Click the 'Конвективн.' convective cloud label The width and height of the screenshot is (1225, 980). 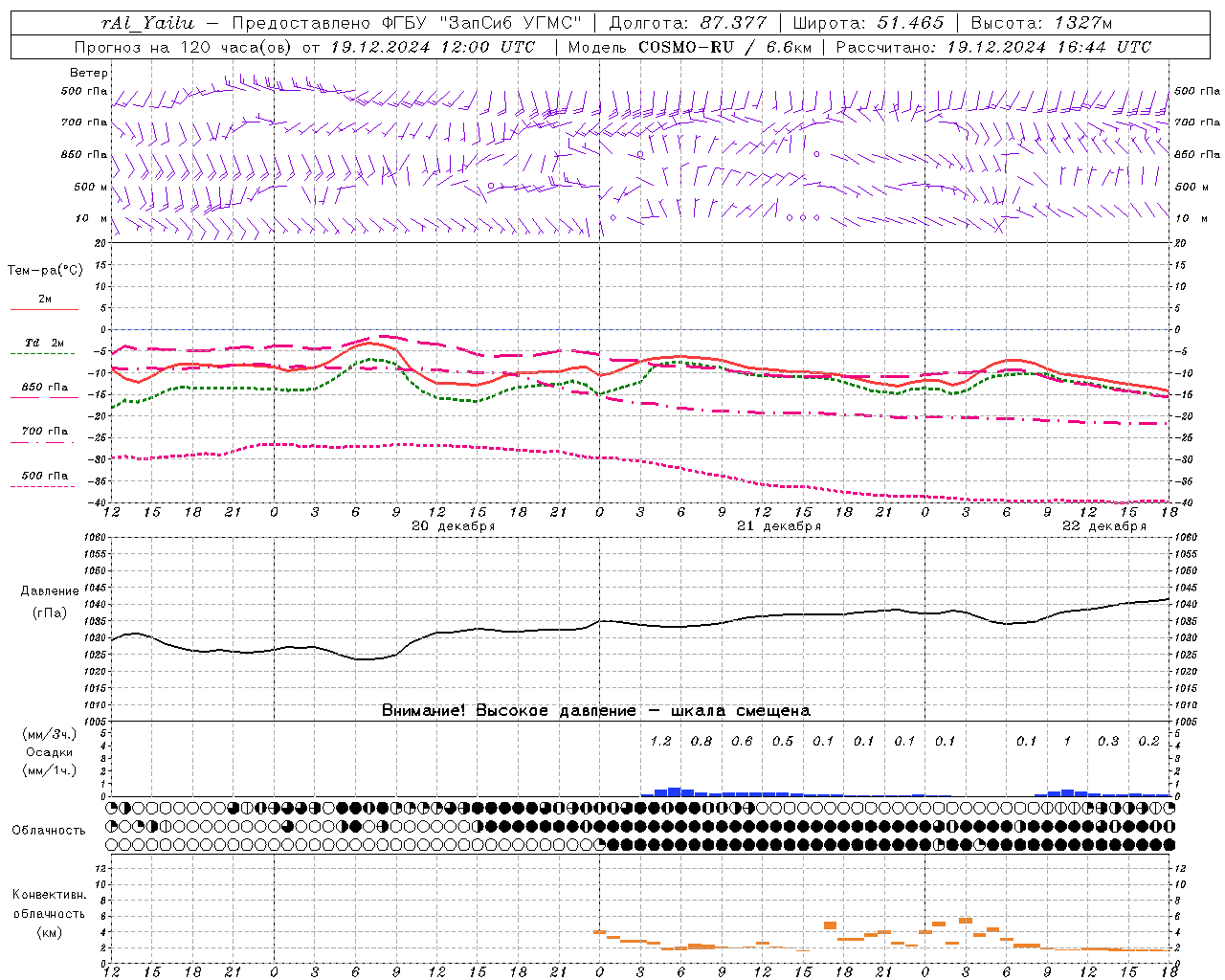click(49, 895)
